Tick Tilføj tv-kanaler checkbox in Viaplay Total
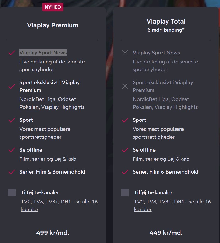 click(x=125, y=192)
